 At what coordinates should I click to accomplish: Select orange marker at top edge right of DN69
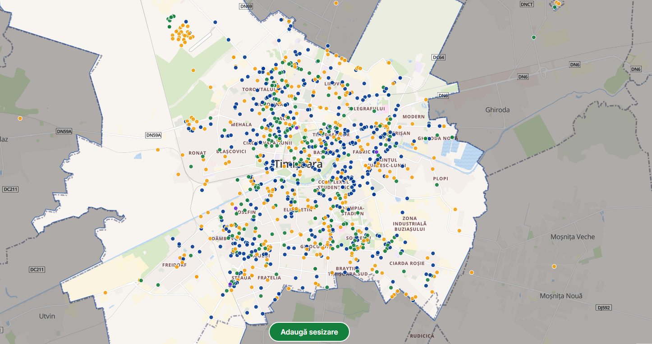pyautogui.click(x=335, y=3)
